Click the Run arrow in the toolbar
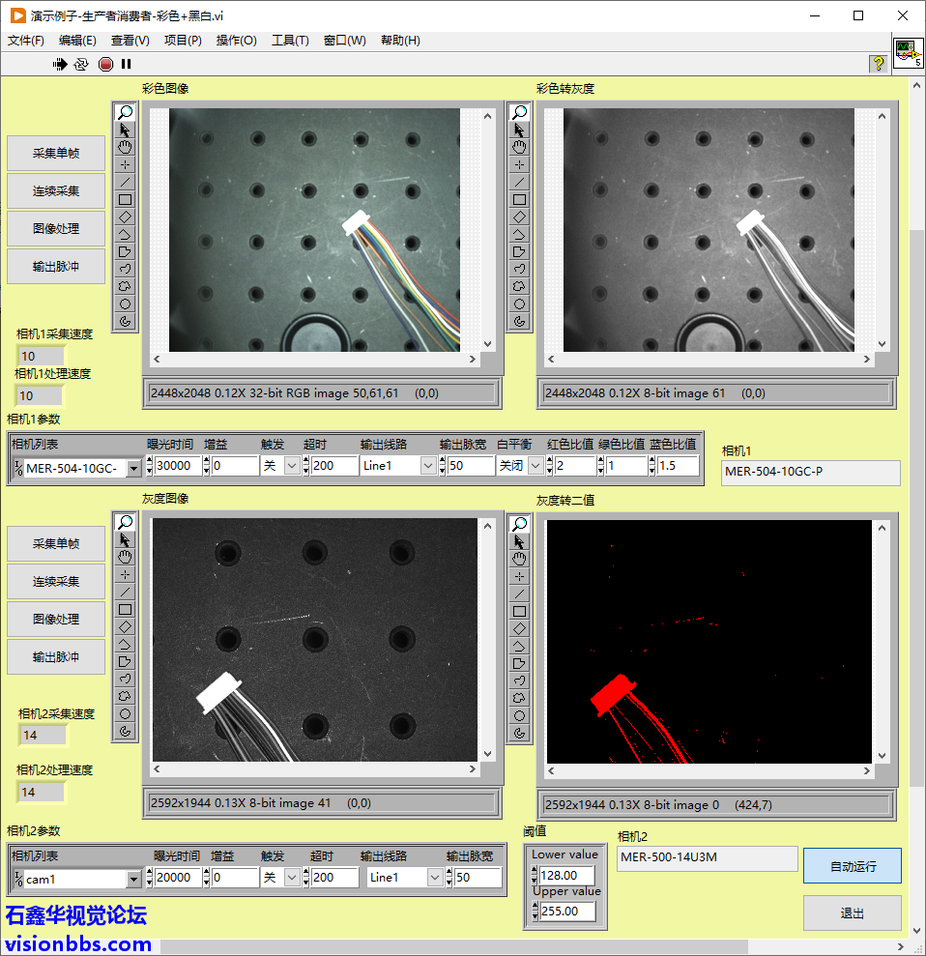The width and height of the screenshot is (926, 956). tap(60, 64)
